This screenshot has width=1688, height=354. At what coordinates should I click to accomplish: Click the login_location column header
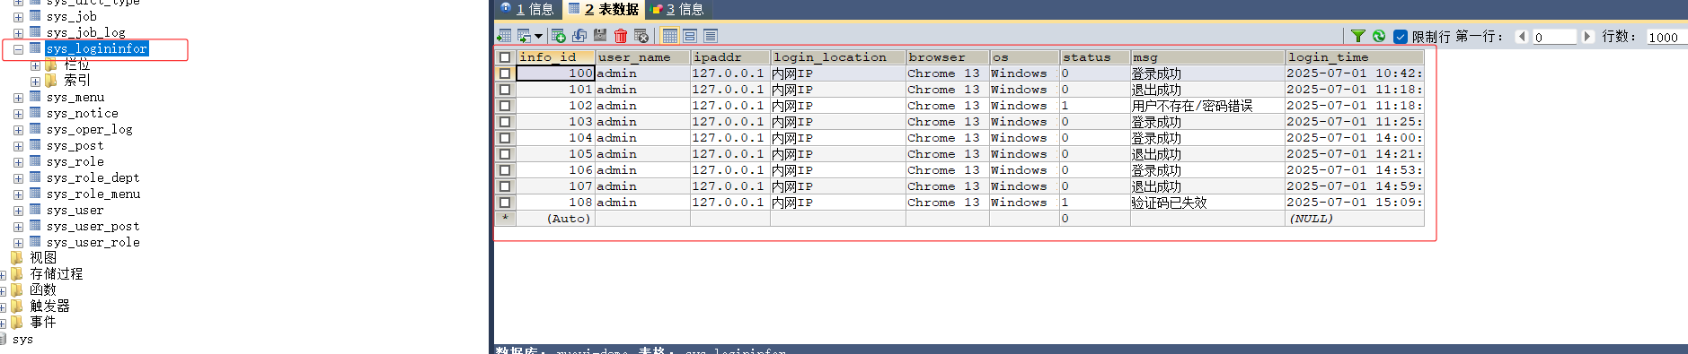[x=838, y=57]
